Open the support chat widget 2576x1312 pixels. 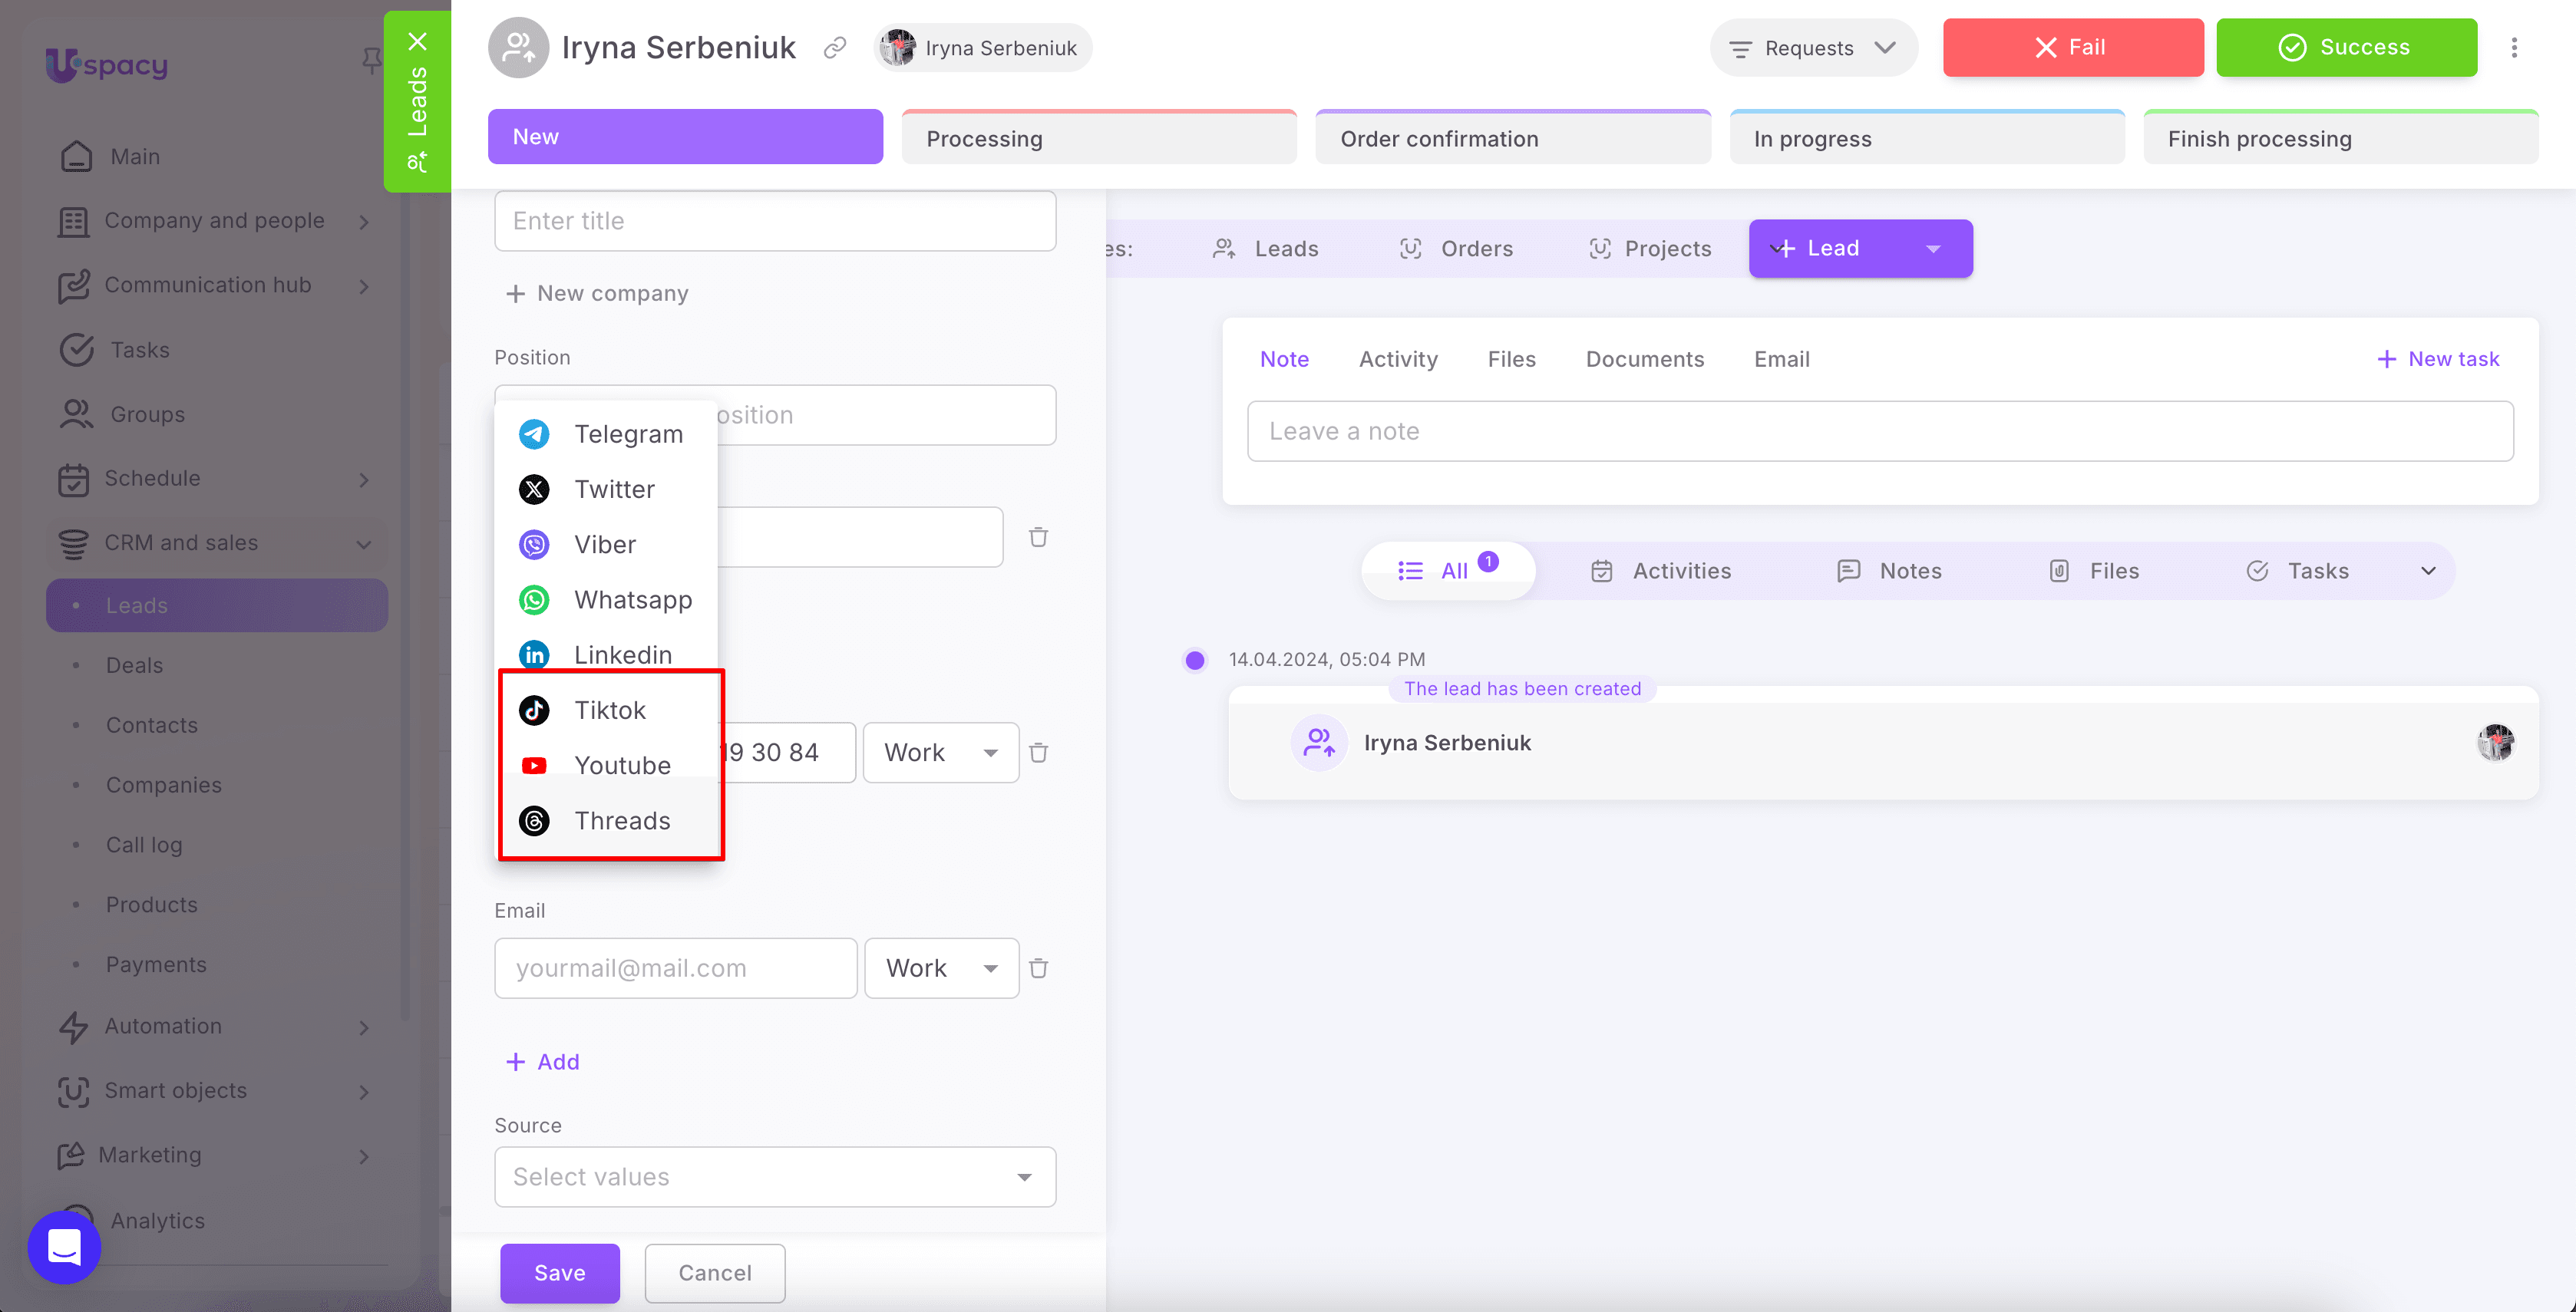click(x=65, y=1247)
